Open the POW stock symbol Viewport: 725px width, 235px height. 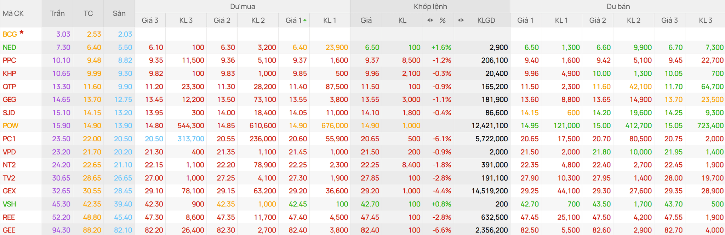pyautogui.click(x=11, y=126)
